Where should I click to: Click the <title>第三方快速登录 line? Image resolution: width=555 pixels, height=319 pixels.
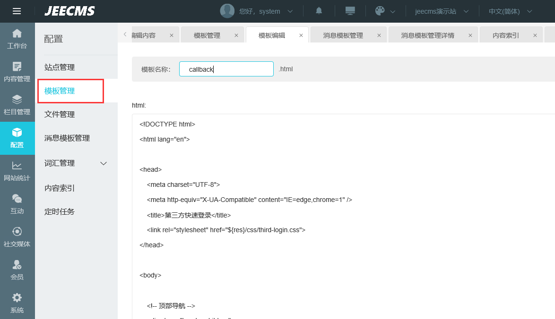189,215
